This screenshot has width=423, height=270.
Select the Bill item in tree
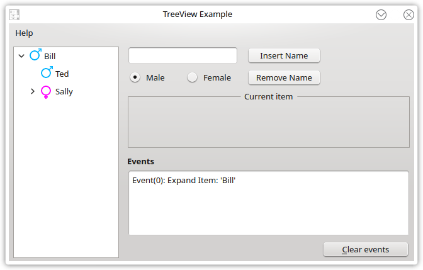pyautogui.click(x=50, y=56)
